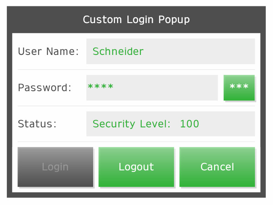
Task: Select the Status display field
Action: 170,124
